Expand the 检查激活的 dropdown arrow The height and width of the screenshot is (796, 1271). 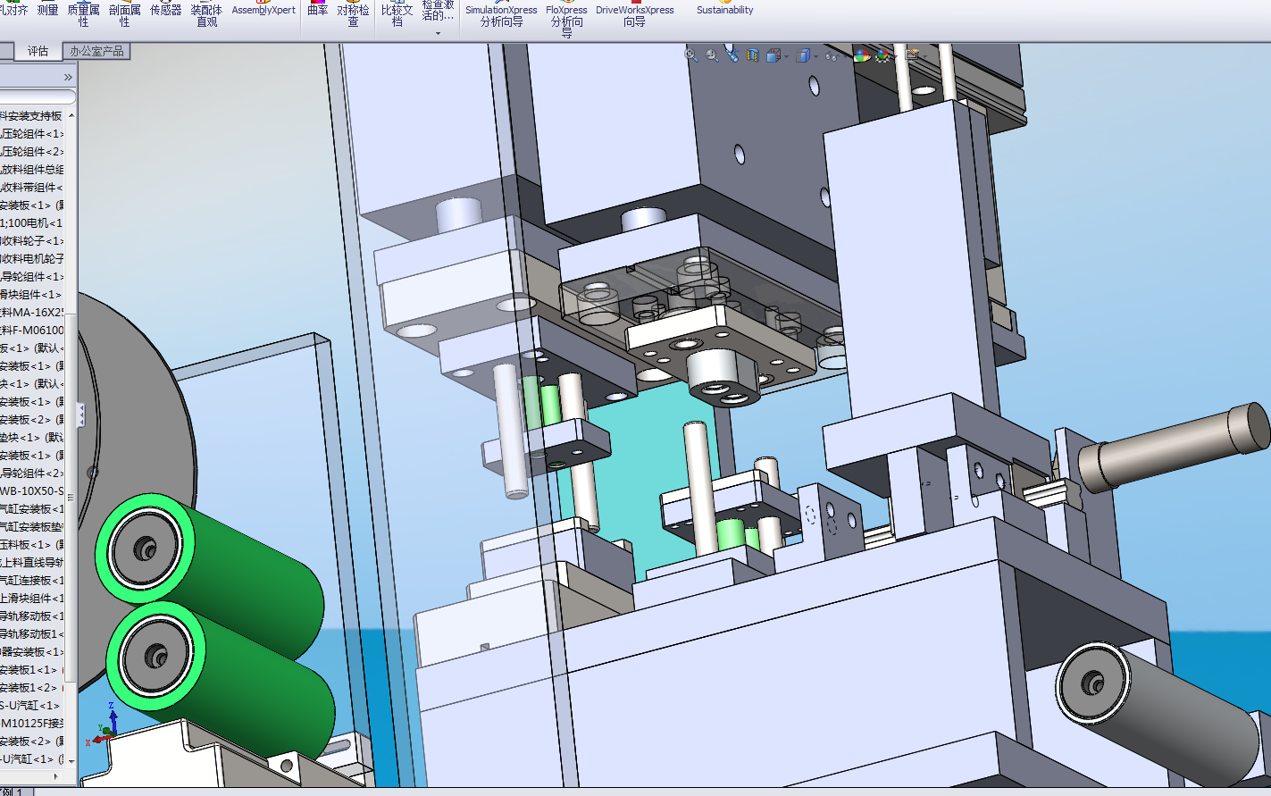click(x=438, y=33)
